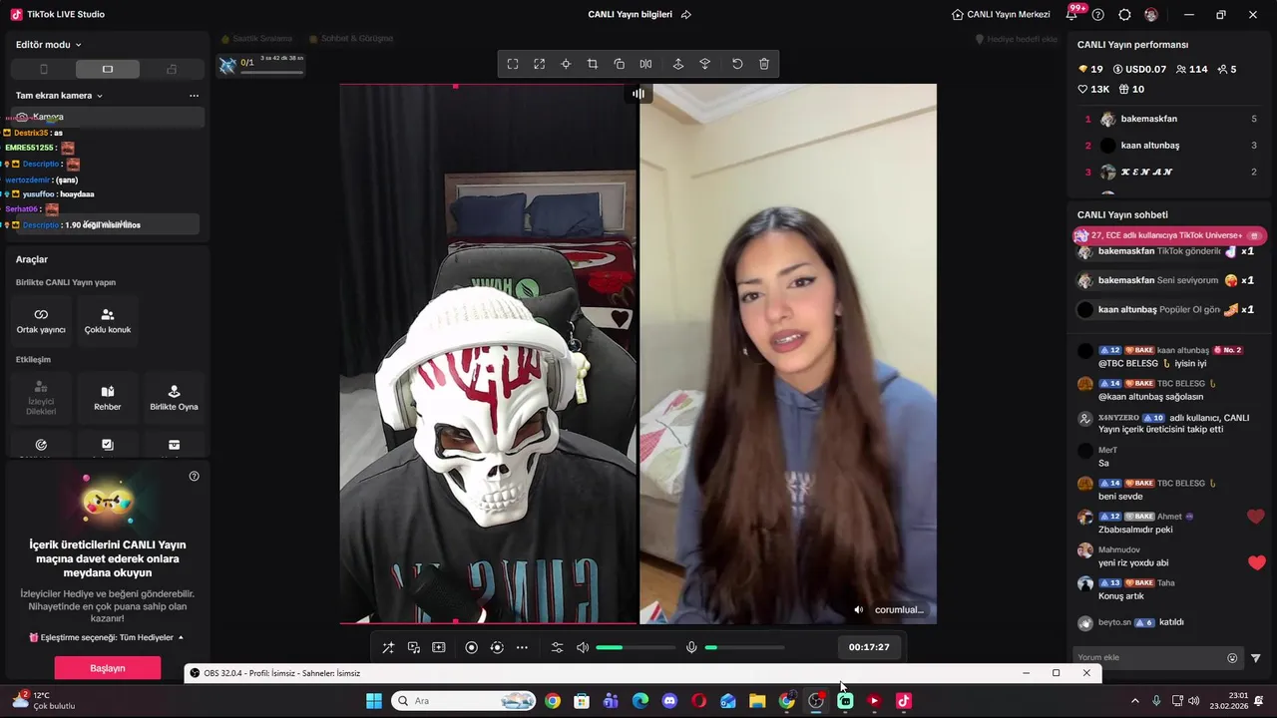1277x718 pixels.
Task: Select kaan altunbaş in top viewers ranking
Action: [1171, 146]
